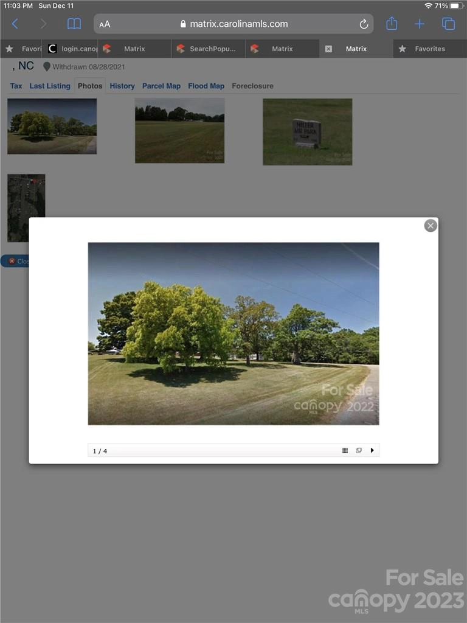Show the thumbnail grid in the photo viewer
This screenshot has height=623, width=467.
pyautogui.click(x=345, y=450)
